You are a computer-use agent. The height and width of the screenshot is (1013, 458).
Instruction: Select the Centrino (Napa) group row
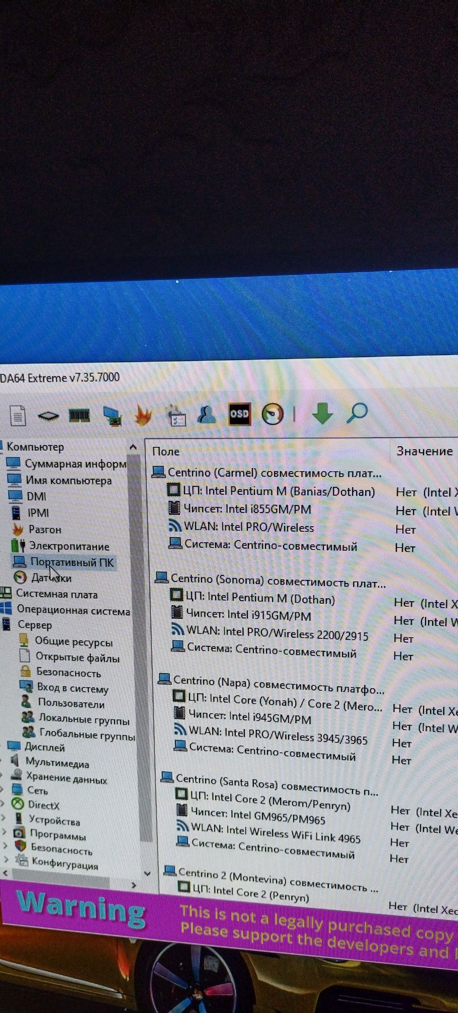[272, 683]
